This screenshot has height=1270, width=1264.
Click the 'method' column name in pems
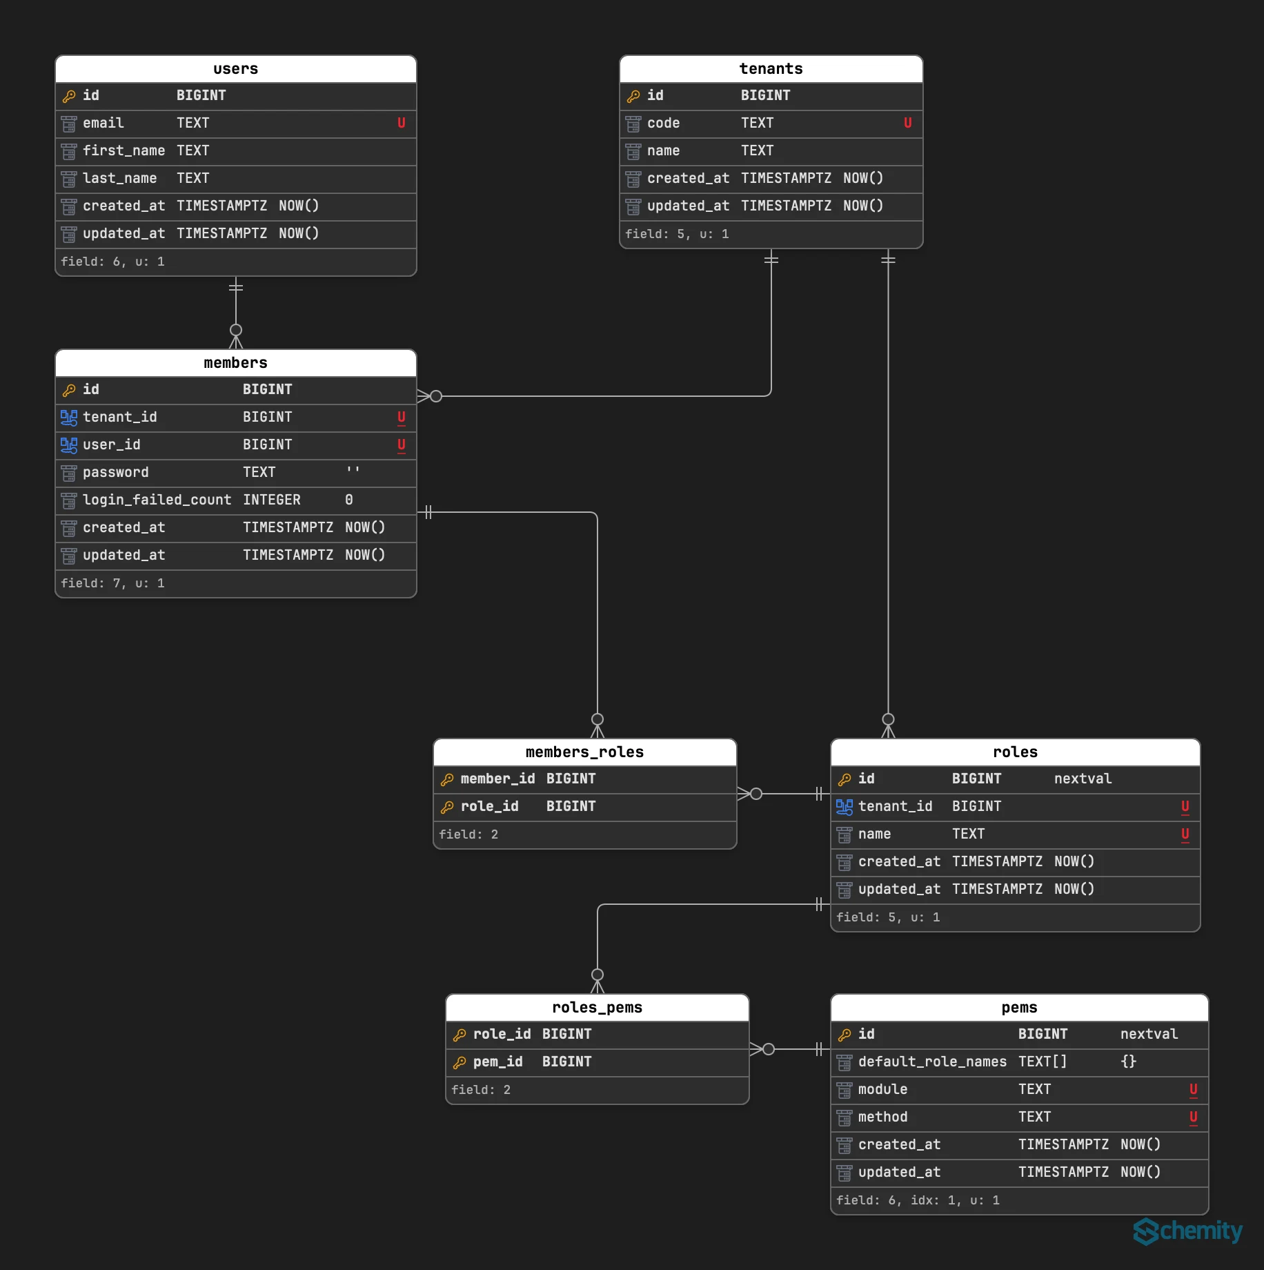click(x=883, y=1117)
